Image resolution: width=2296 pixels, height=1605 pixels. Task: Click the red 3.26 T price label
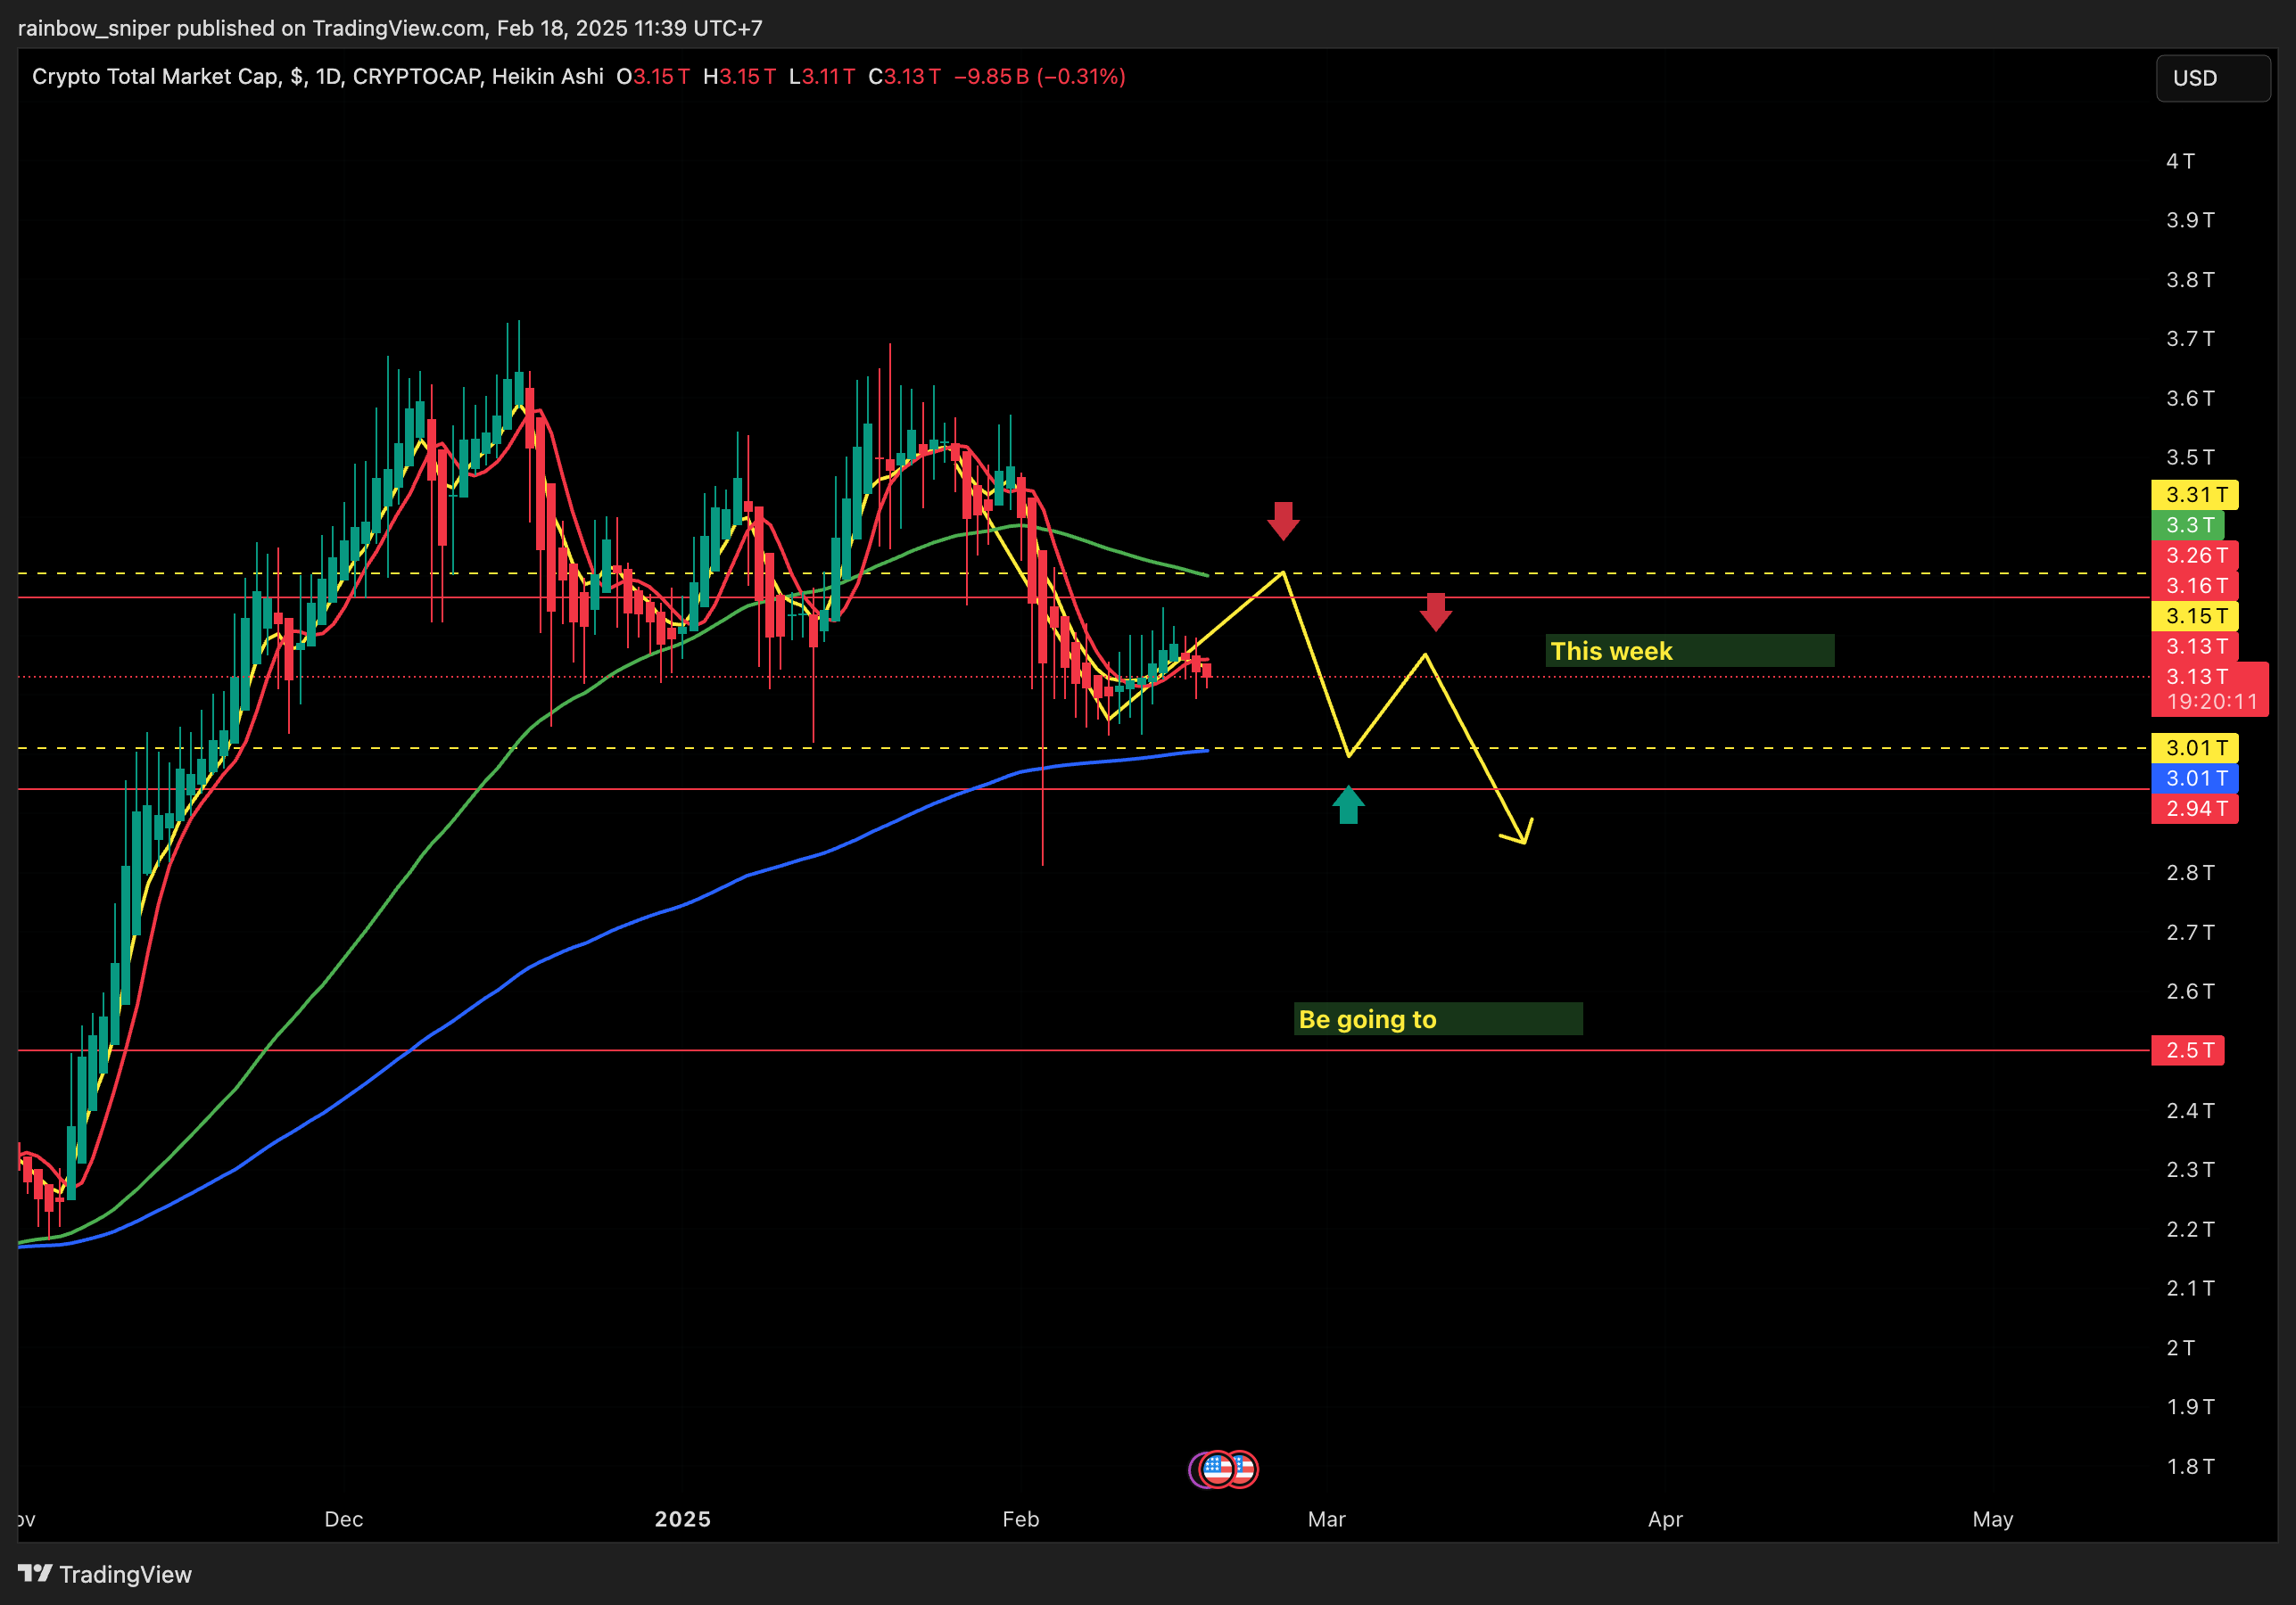[2195, 555]
